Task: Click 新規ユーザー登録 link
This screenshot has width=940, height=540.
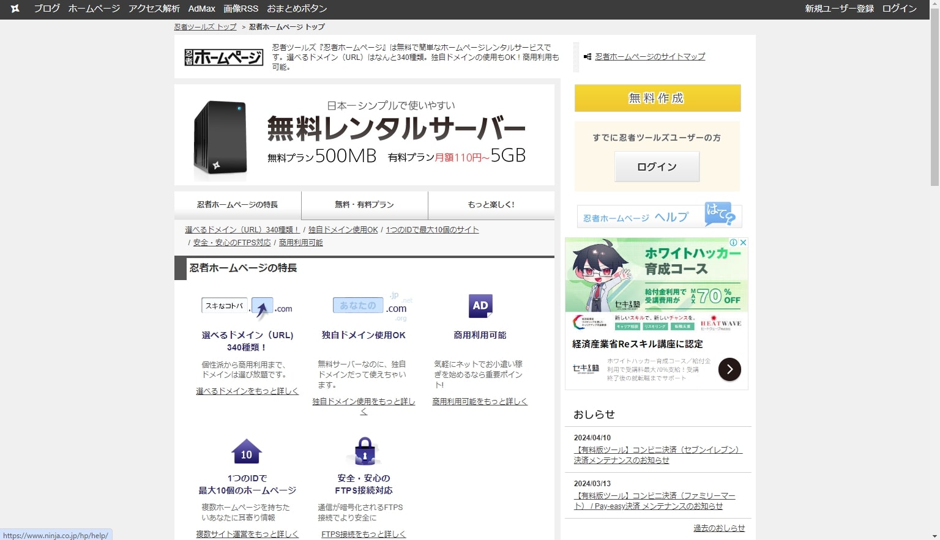Action: click(839, 9)
